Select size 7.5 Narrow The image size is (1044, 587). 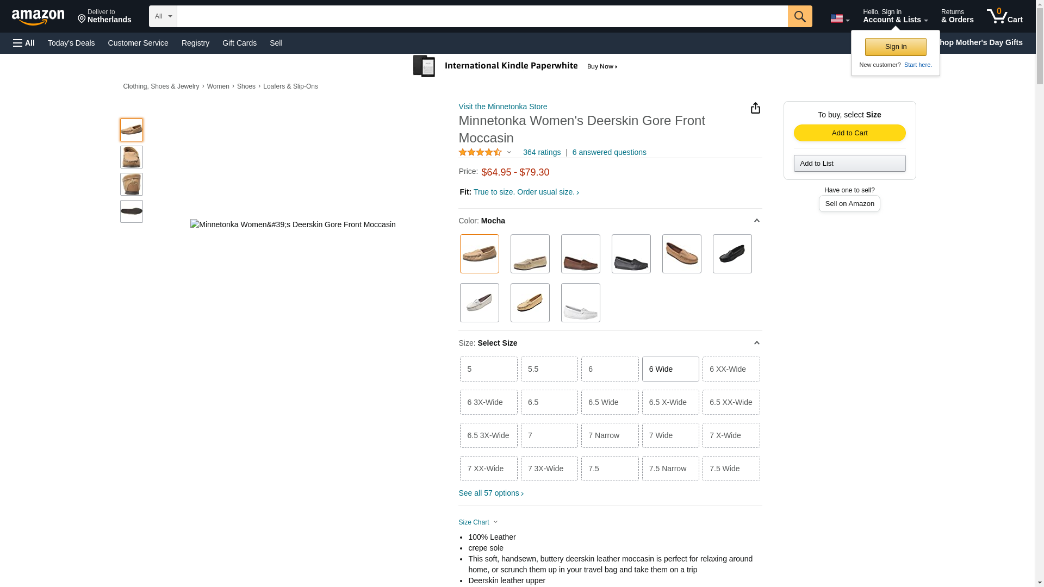[670, 469]
